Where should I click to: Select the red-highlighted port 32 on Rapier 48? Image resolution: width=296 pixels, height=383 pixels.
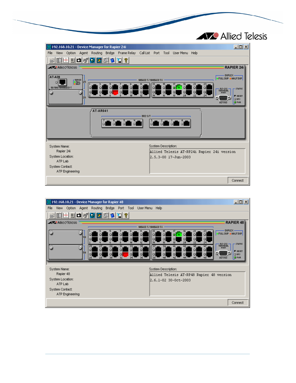125,254
